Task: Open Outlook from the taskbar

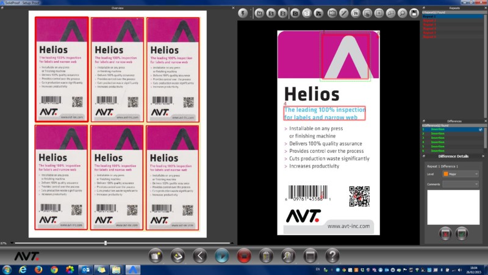Action: pyautogui.click(x=85, y=269)
